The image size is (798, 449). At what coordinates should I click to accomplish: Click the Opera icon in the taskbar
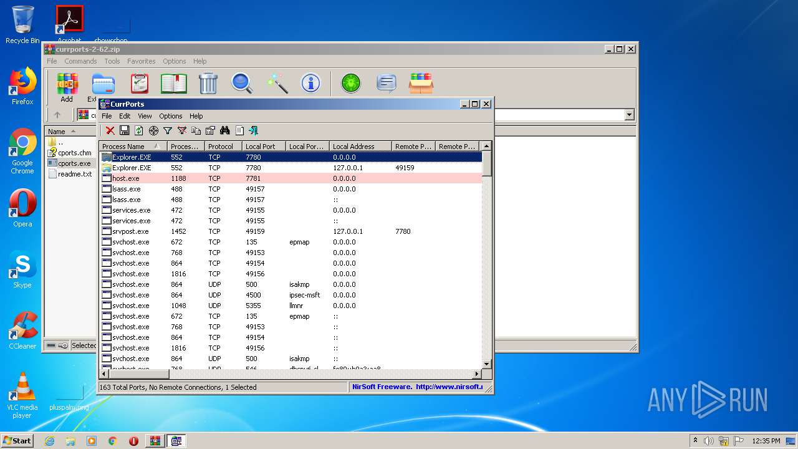pos(133,441)
